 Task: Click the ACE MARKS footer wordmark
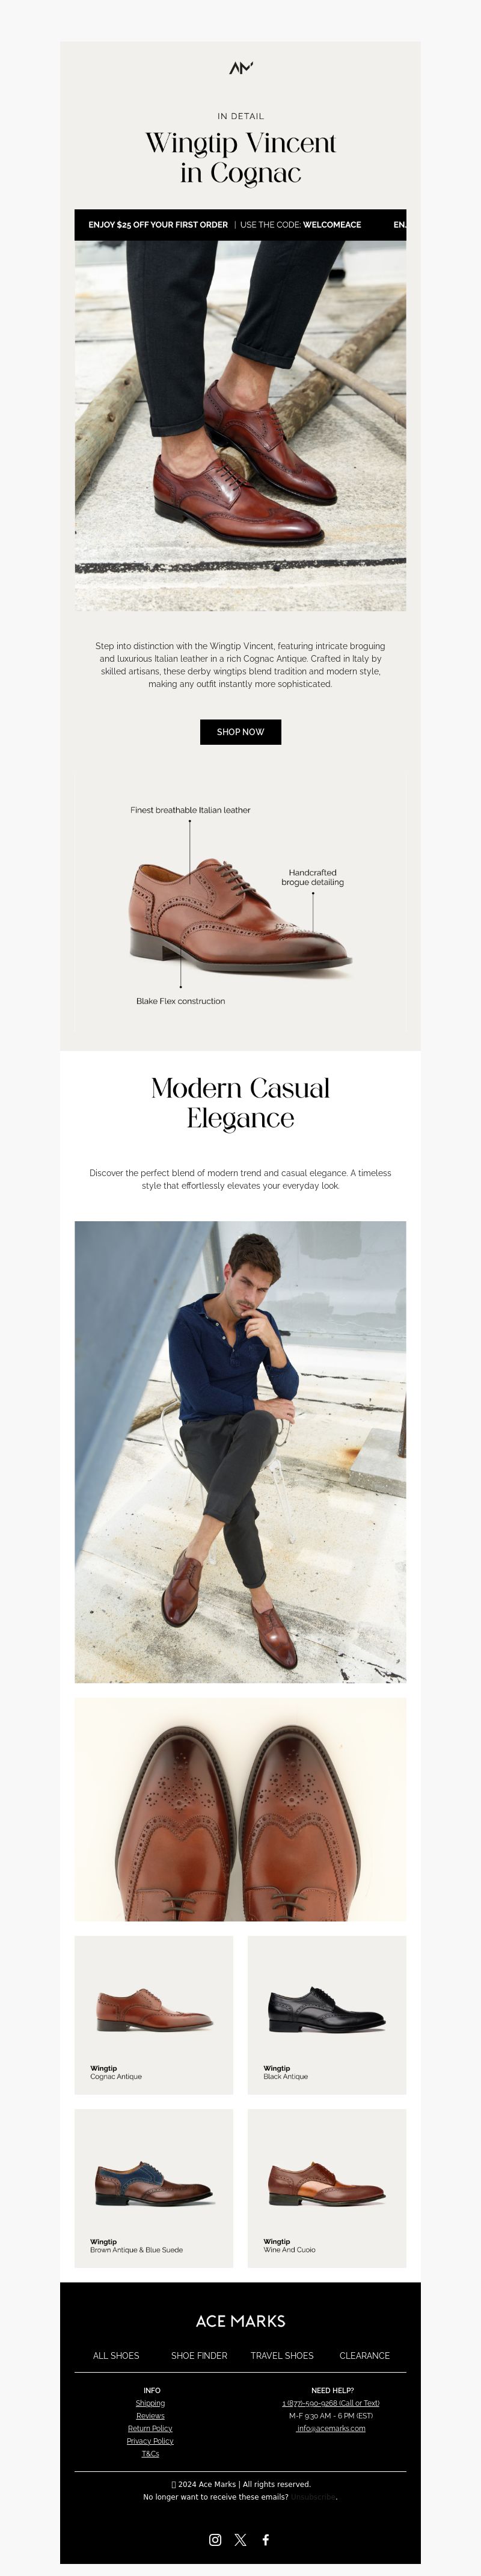240,2321
